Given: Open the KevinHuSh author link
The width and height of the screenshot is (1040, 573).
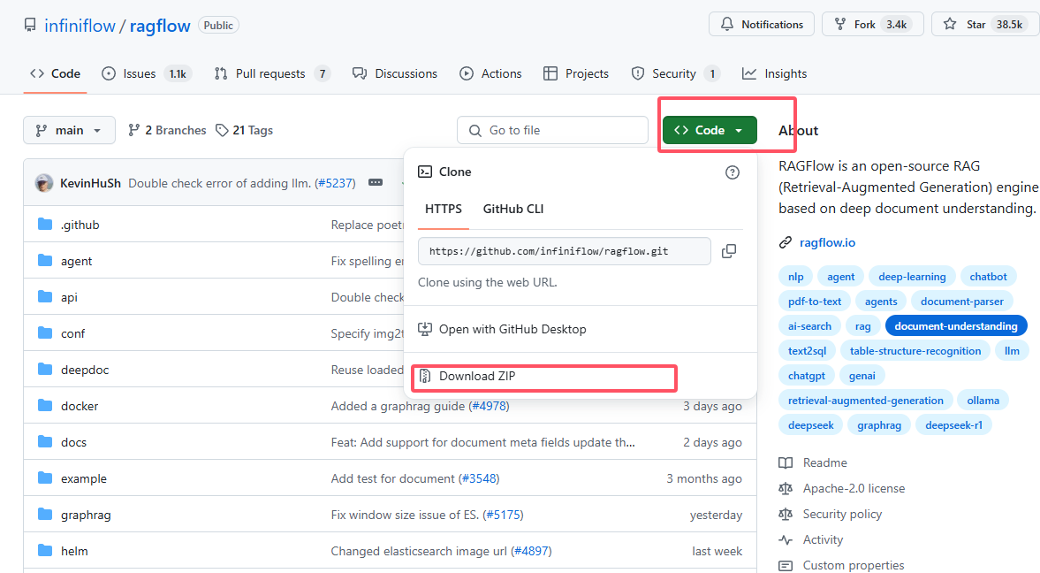Looking at the screenshot, I should [90, 183].
